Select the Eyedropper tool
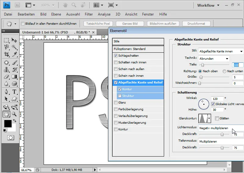This screenshot has height=173, width=244. click(14, 54)
